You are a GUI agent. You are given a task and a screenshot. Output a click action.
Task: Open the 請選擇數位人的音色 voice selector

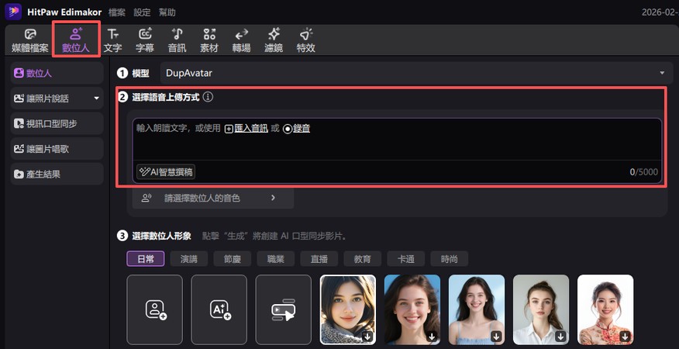point(213,198)
